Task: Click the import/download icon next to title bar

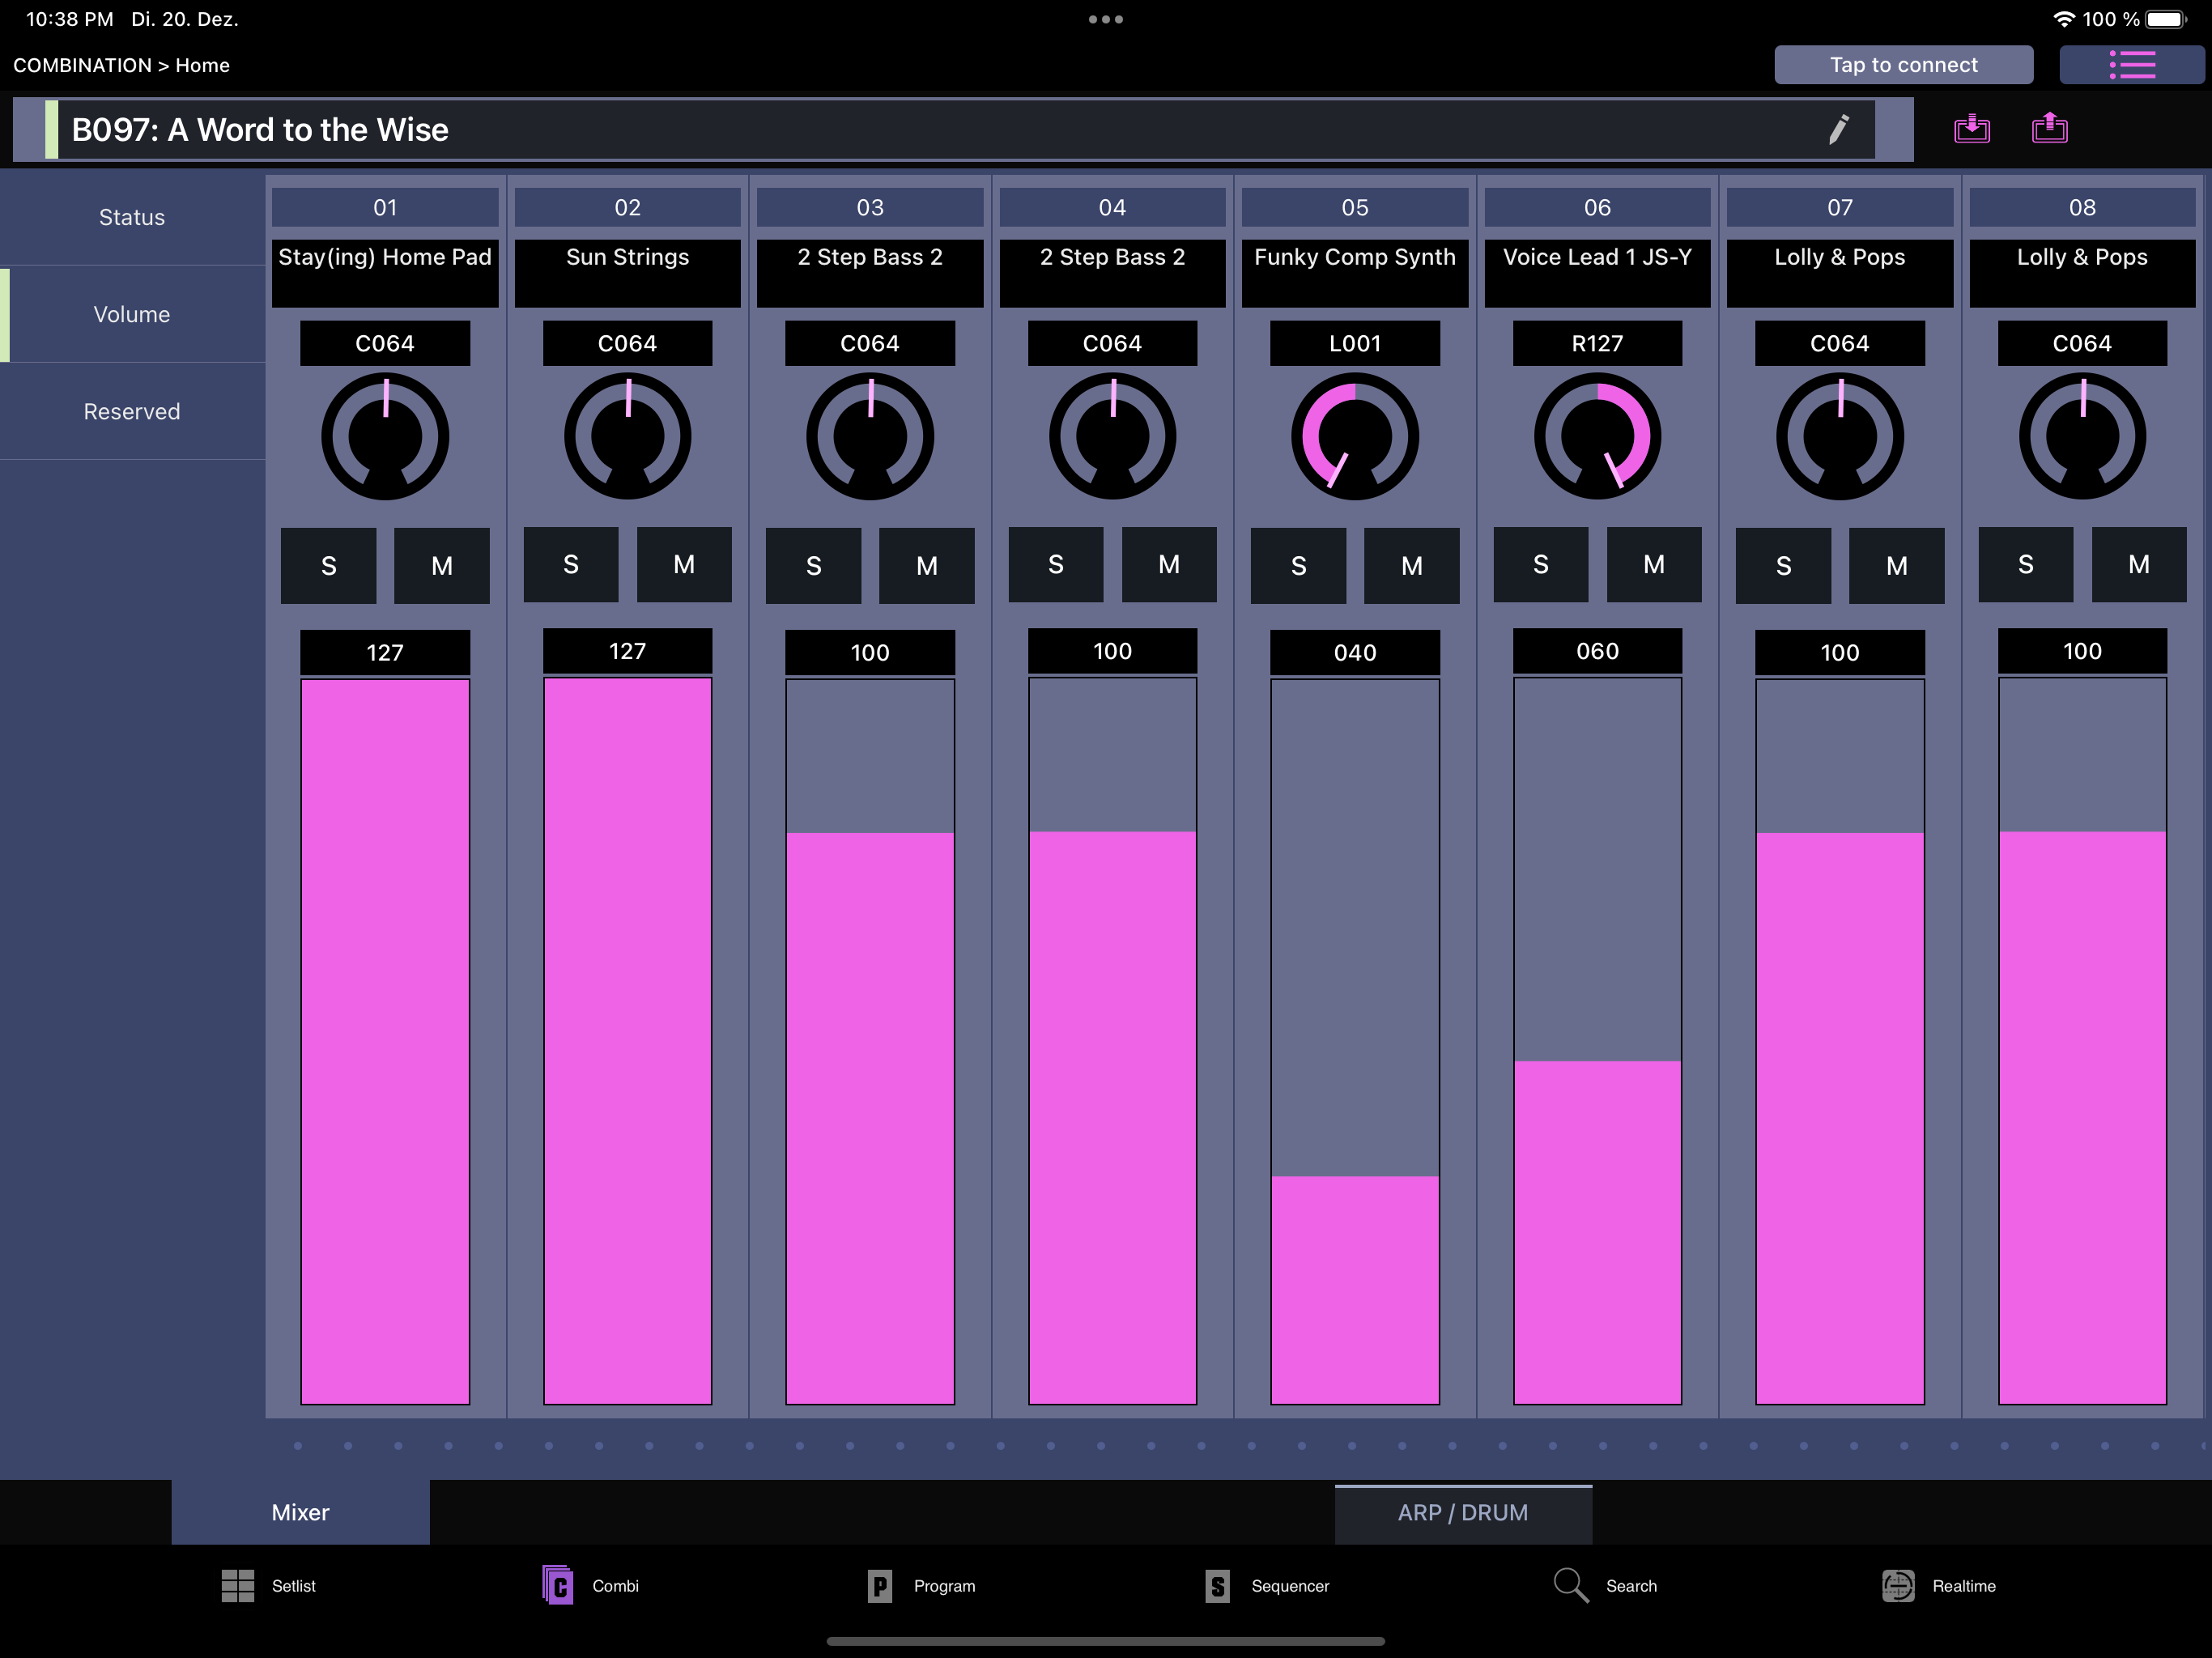Action: (1972, 129)
